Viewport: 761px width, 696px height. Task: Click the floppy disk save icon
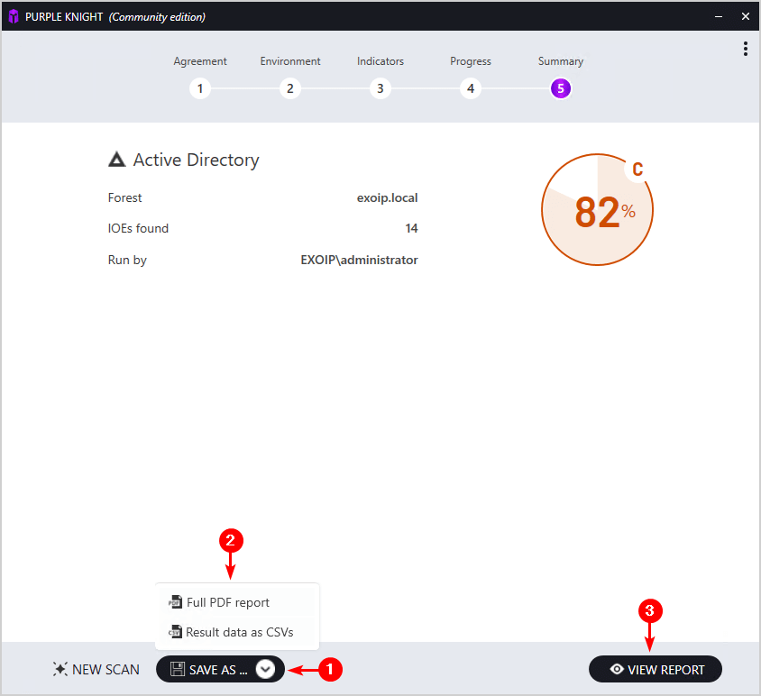click(x=177, y=669)
